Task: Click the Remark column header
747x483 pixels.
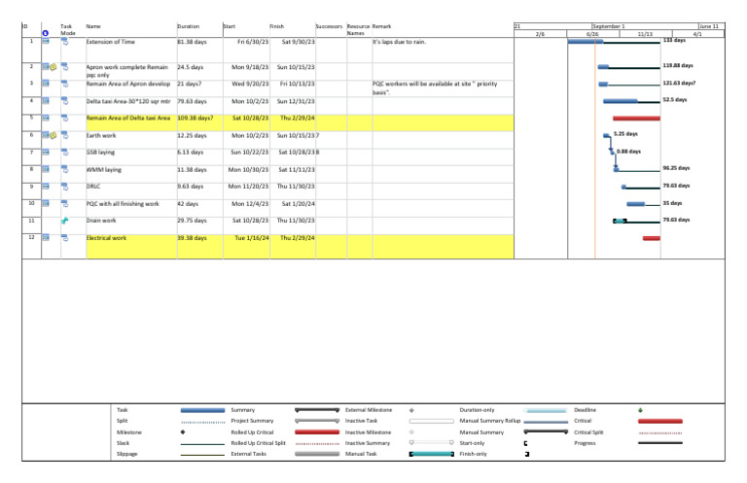Action: coord(381,26)
